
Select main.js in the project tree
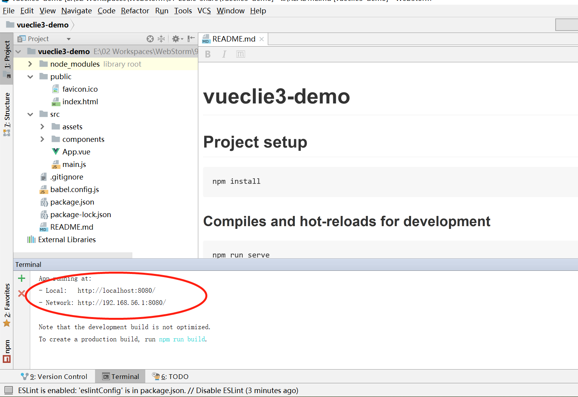tap(74, 164)
